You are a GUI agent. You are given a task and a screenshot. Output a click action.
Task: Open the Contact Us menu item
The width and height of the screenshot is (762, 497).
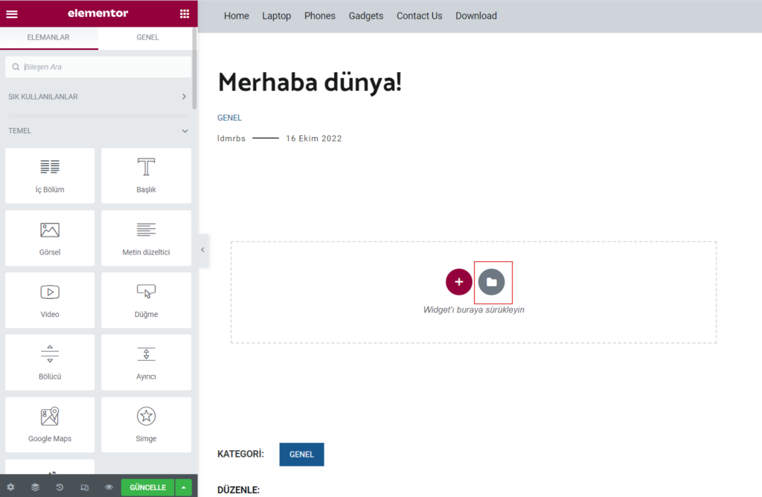[419, 16]
